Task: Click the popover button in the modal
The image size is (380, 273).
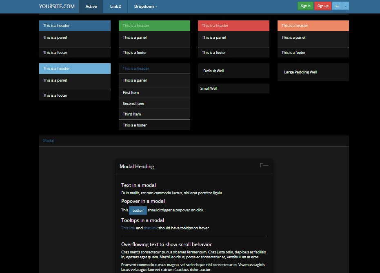Action: pyautogui.click(x=138, y=211)
